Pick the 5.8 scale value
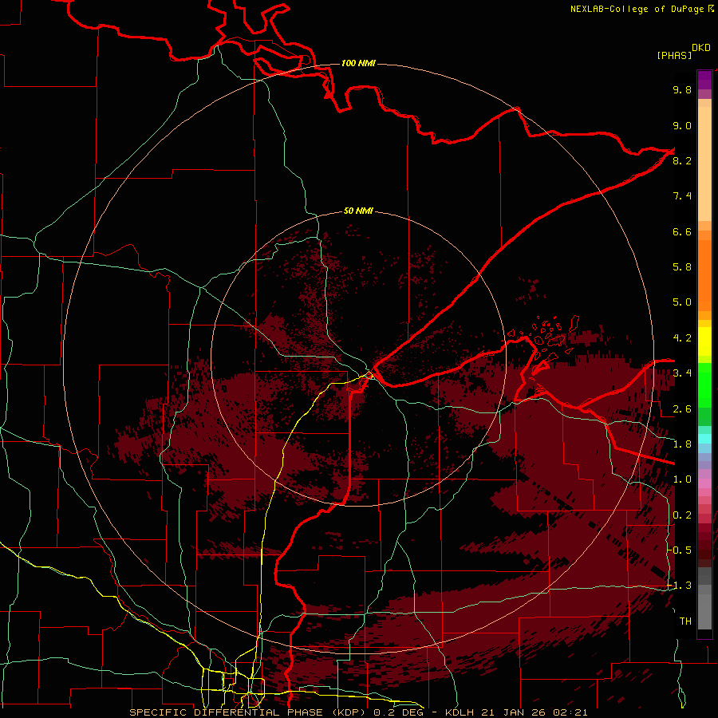 682,267
